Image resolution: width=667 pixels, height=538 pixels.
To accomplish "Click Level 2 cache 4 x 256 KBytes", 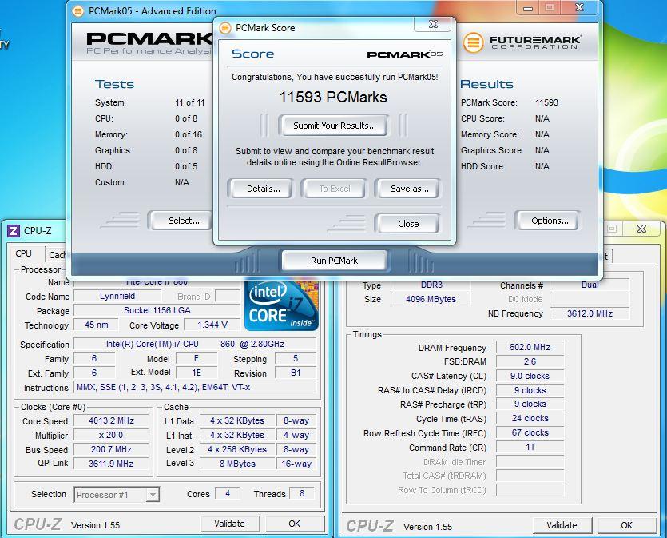I will 237,449.
